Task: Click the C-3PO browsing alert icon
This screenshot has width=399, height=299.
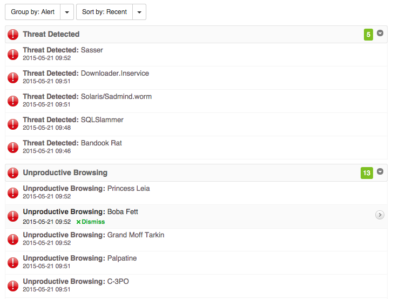Action: pyautogui.click(x=13, y=286)
